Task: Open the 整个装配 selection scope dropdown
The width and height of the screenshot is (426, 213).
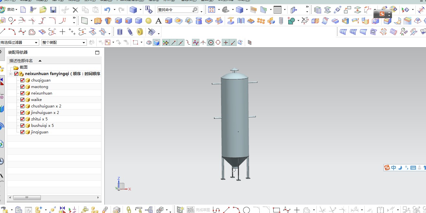Action: pyautogui.click(x=84, y=42)
